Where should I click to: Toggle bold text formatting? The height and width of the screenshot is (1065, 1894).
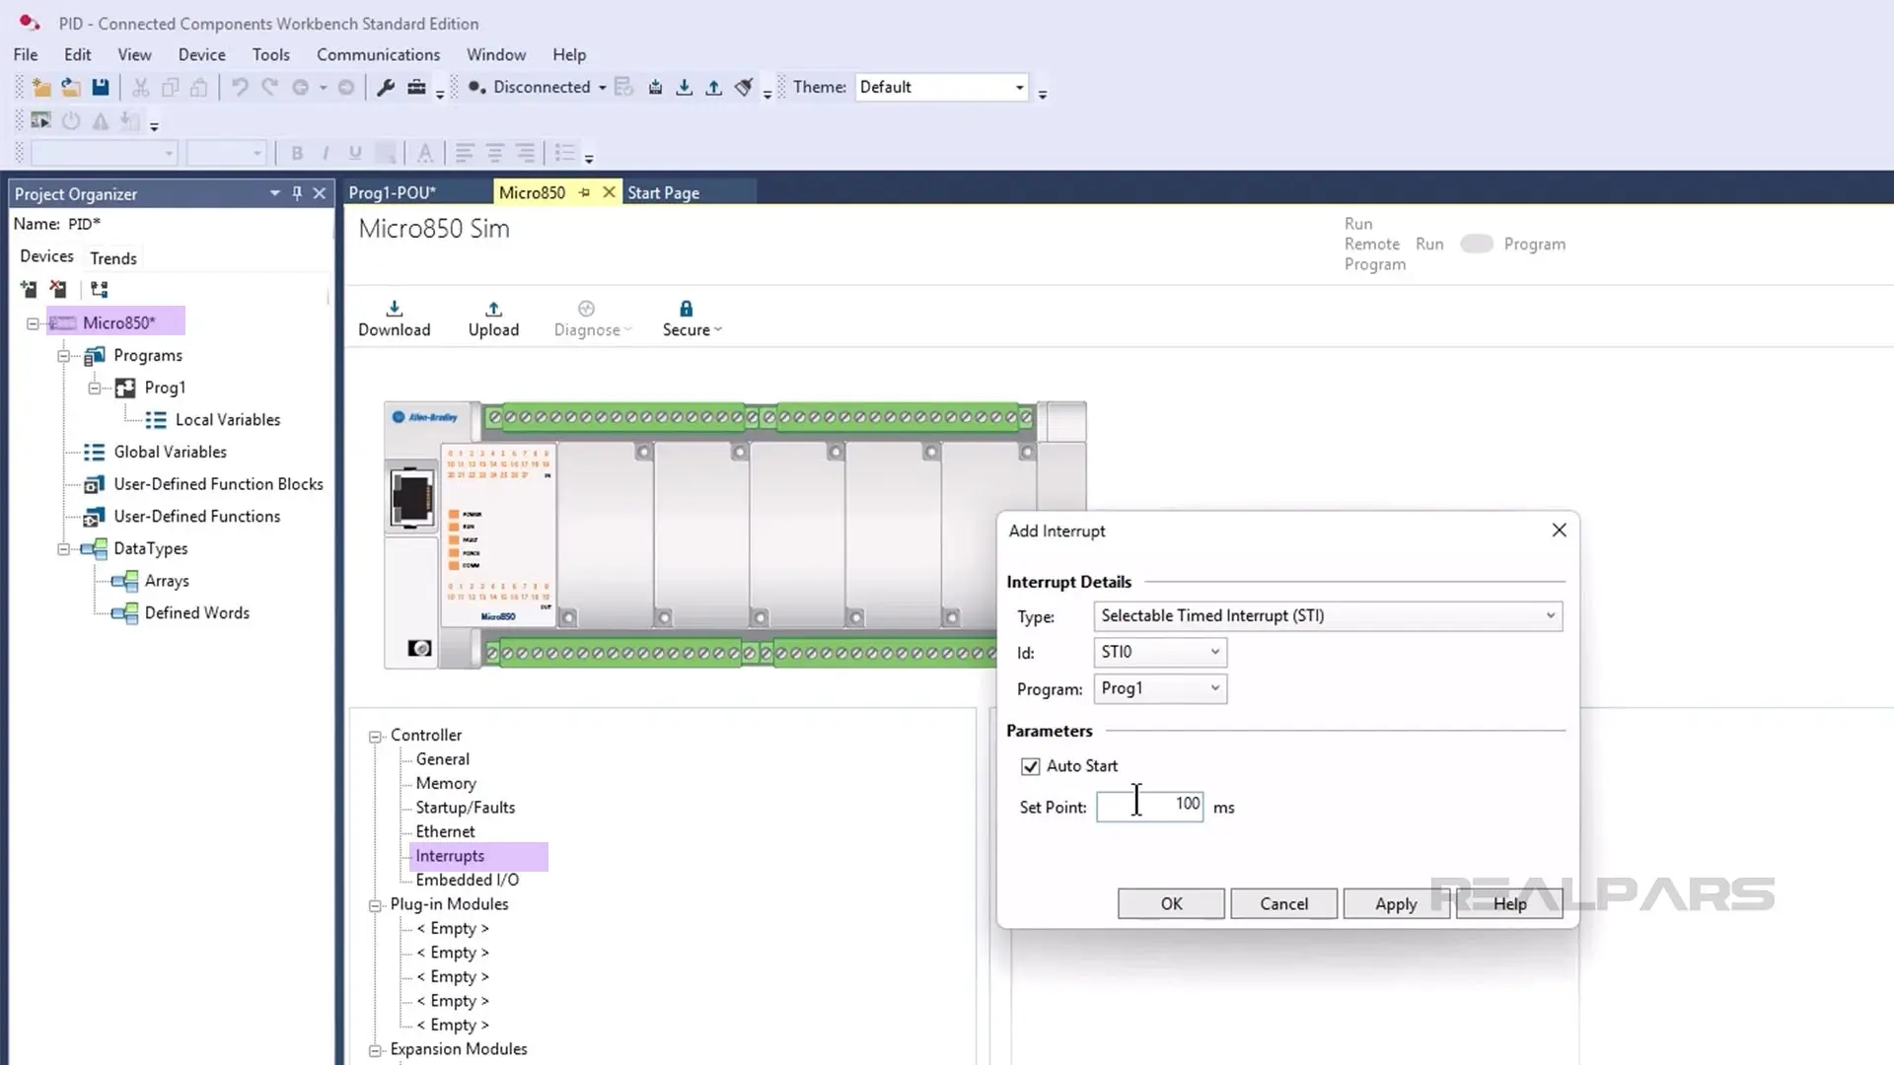pos(296,153)
